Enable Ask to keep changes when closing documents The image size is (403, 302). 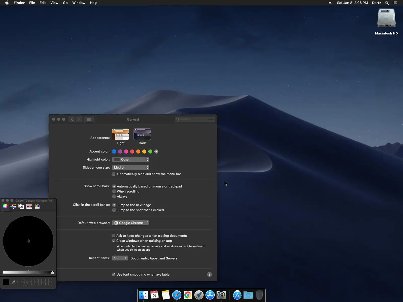tap(114, 236)
